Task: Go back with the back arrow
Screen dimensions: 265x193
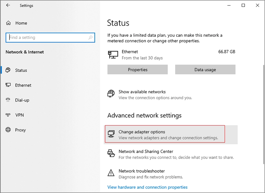Action: coord(8,5)
